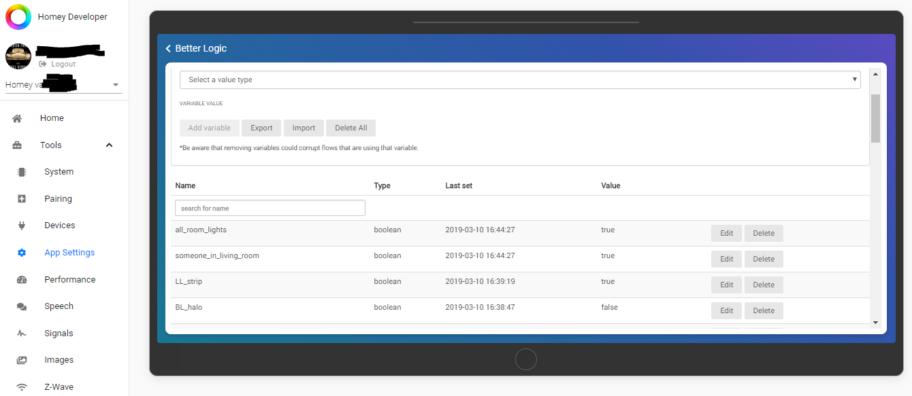Click the Devices plug icon
Image resolution: width=912 pixels, height=396 pixels.
point(22,226)
